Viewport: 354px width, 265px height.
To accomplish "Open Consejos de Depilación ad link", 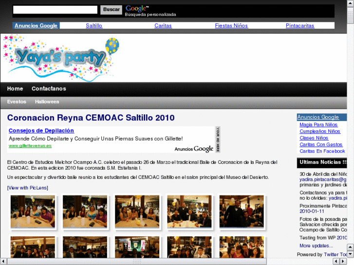I will pyautogui.click(x=41, y=131).
